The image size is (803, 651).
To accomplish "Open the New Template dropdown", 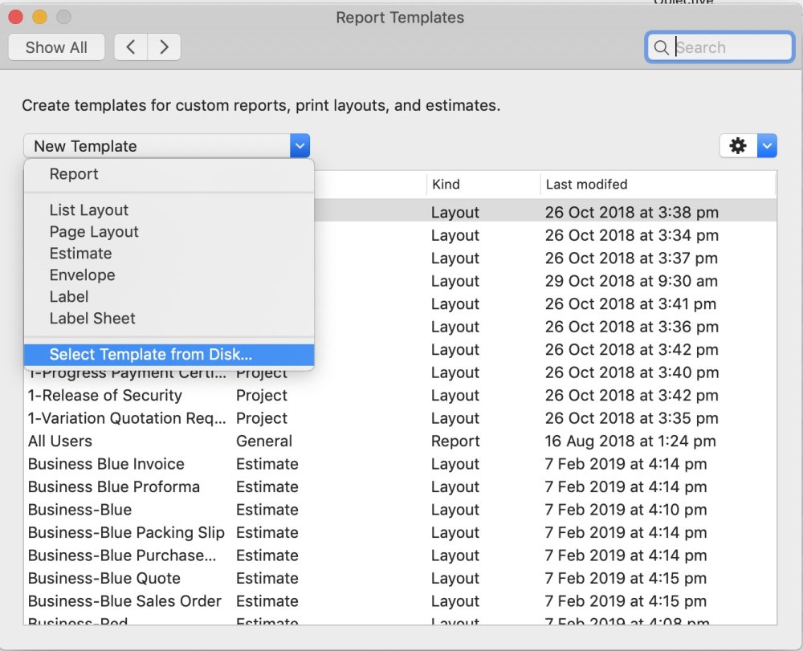I will point(300,145).
